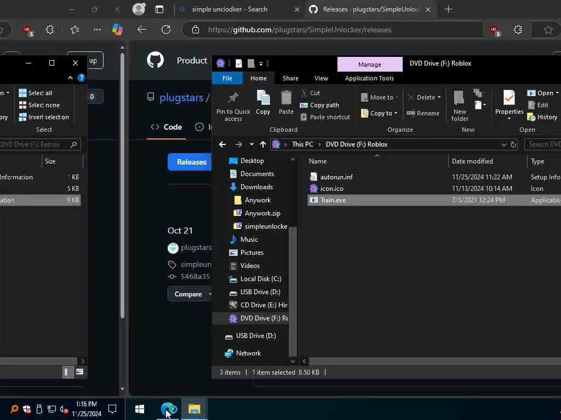
Task: Click the Edge address bar URL
Action: click(300, 30)
